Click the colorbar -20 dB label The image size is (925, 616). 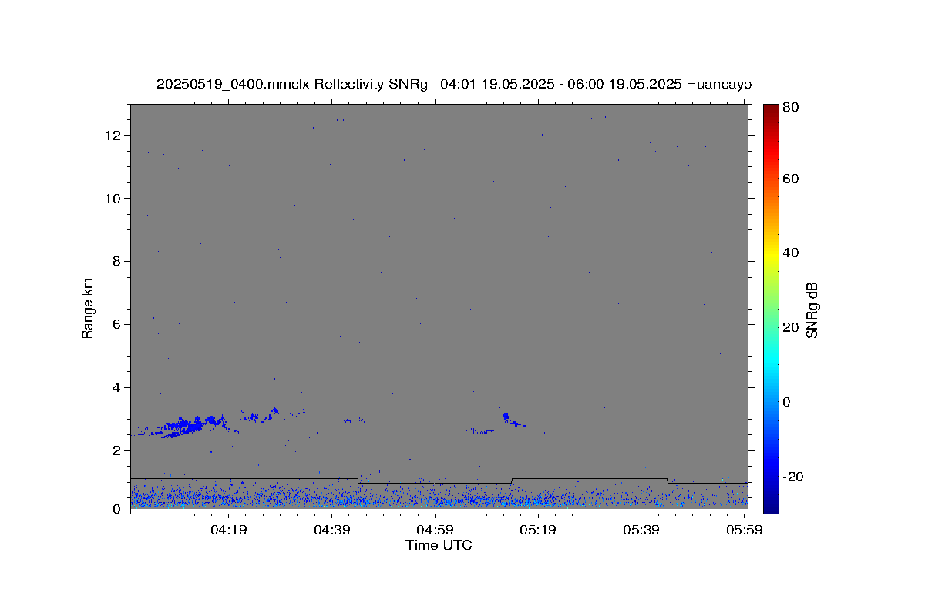click(792, 477)
